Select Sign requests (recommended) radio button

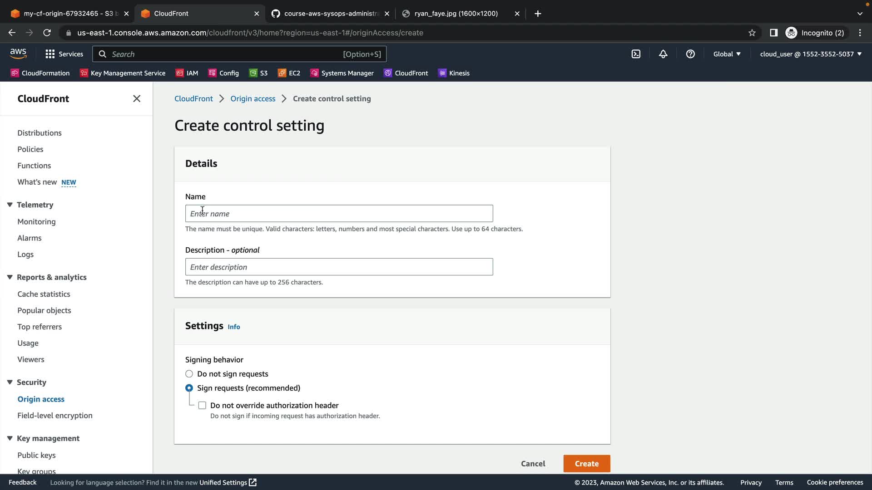tap(189, 388)
